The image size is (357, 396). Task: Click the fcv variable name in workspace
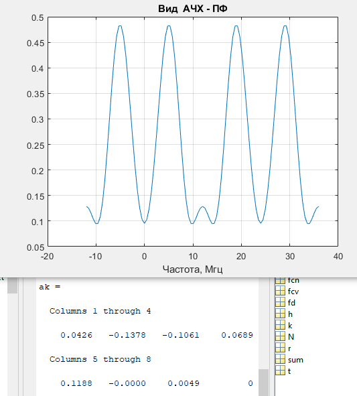click(x=293, y=291)
